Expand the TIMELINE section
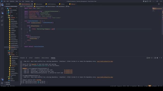163x91 pixels. [8, 84]
